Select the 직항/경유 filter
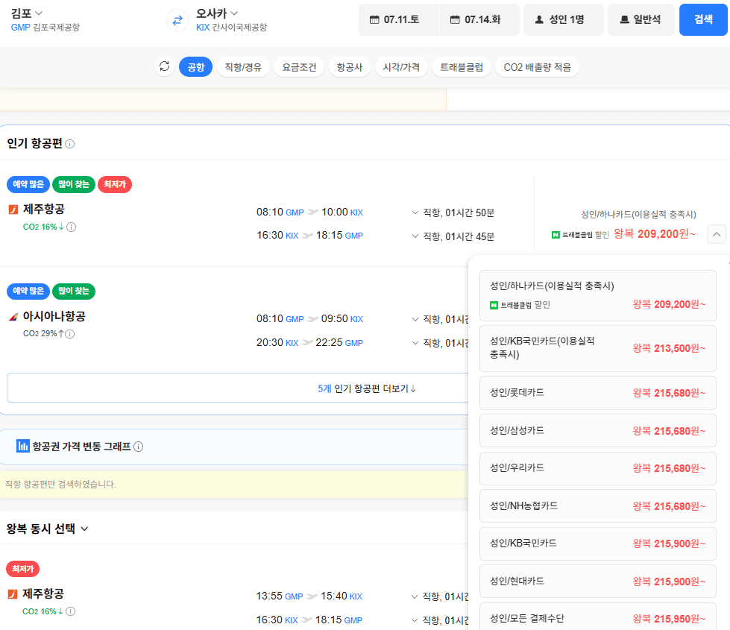The height and width of the screenshot is (630, 730). [x=243, y=67]
